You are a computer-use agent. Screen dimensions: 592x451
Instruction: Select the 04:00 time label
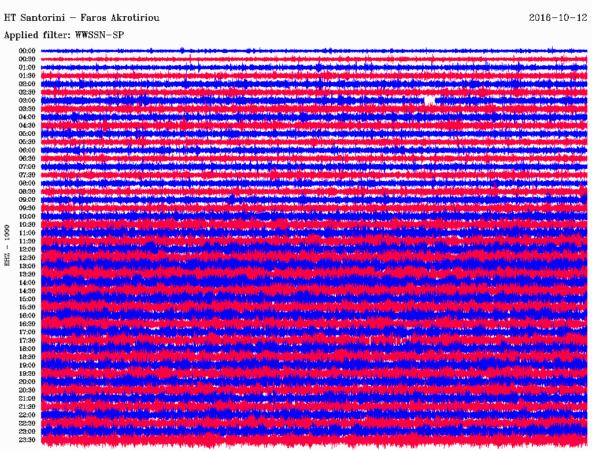[x=27, y=117]
